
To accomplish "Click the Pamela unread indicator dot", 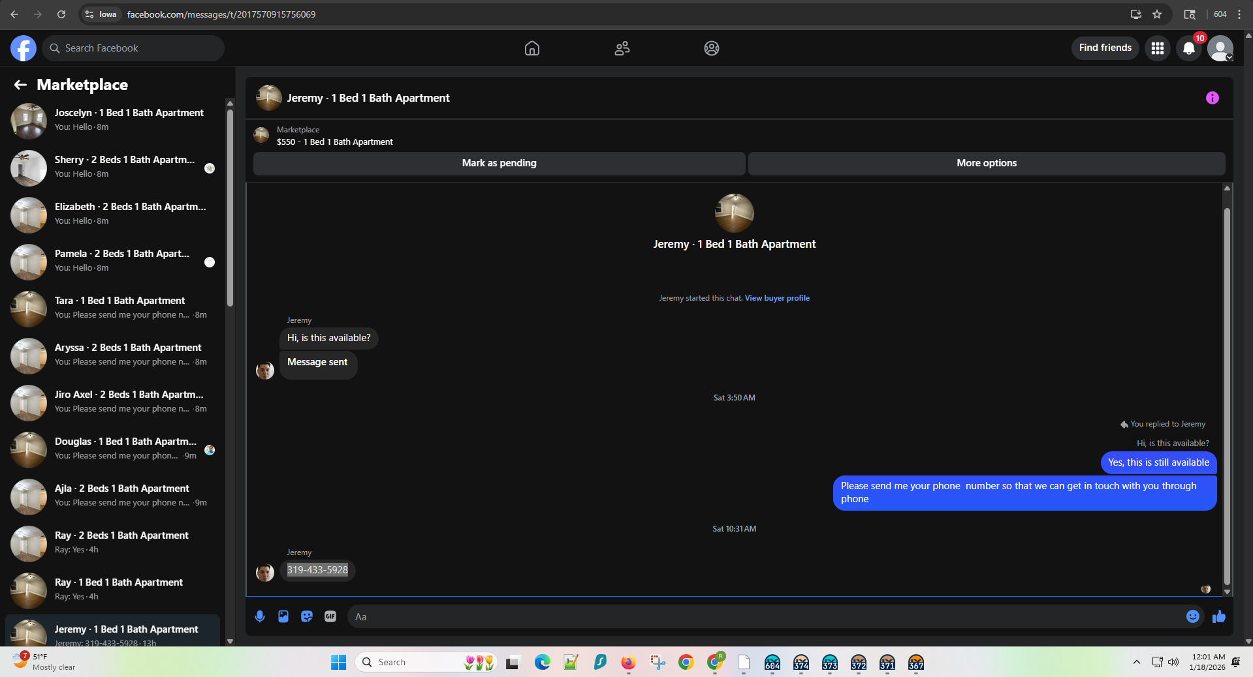I will point(210,262).
